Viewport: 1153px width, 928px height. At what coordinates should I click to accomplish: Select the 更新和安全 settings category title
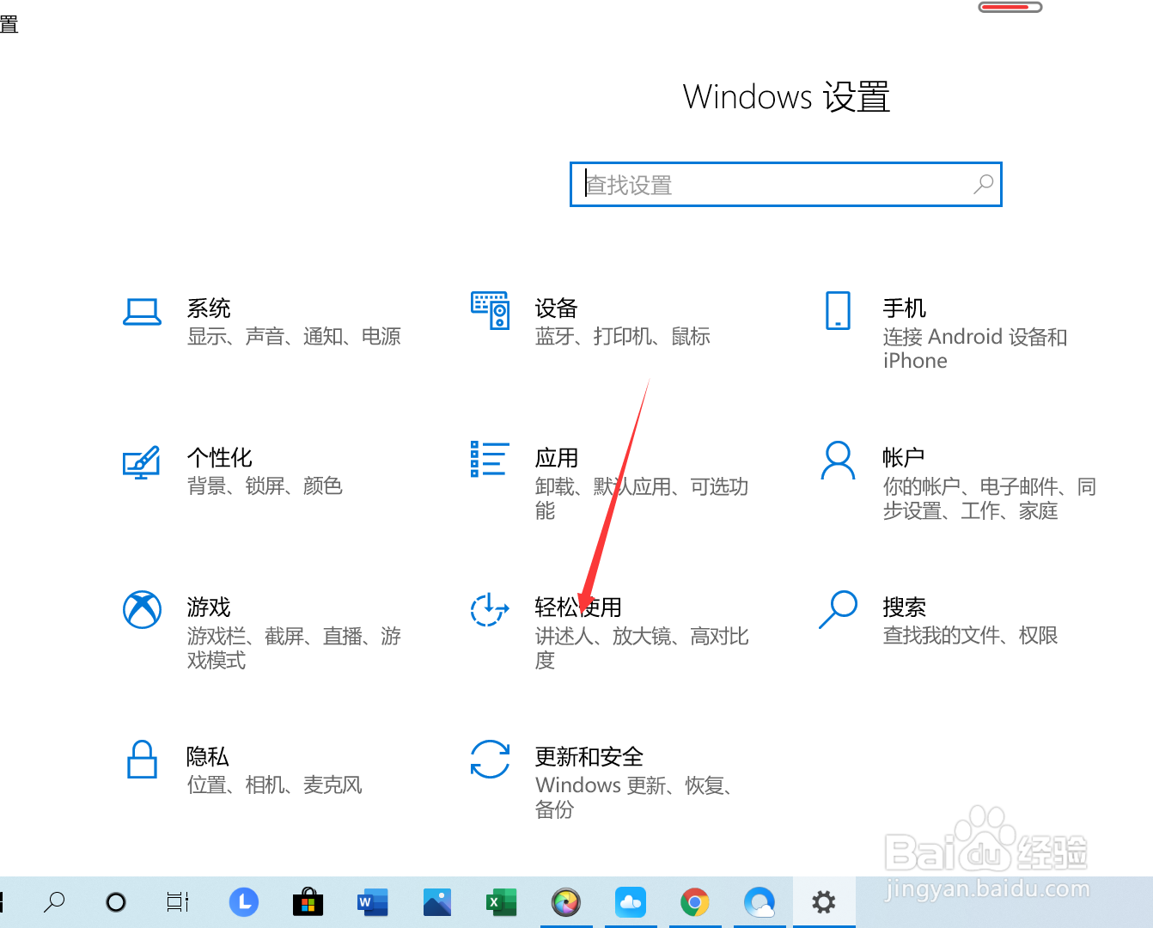589,756
